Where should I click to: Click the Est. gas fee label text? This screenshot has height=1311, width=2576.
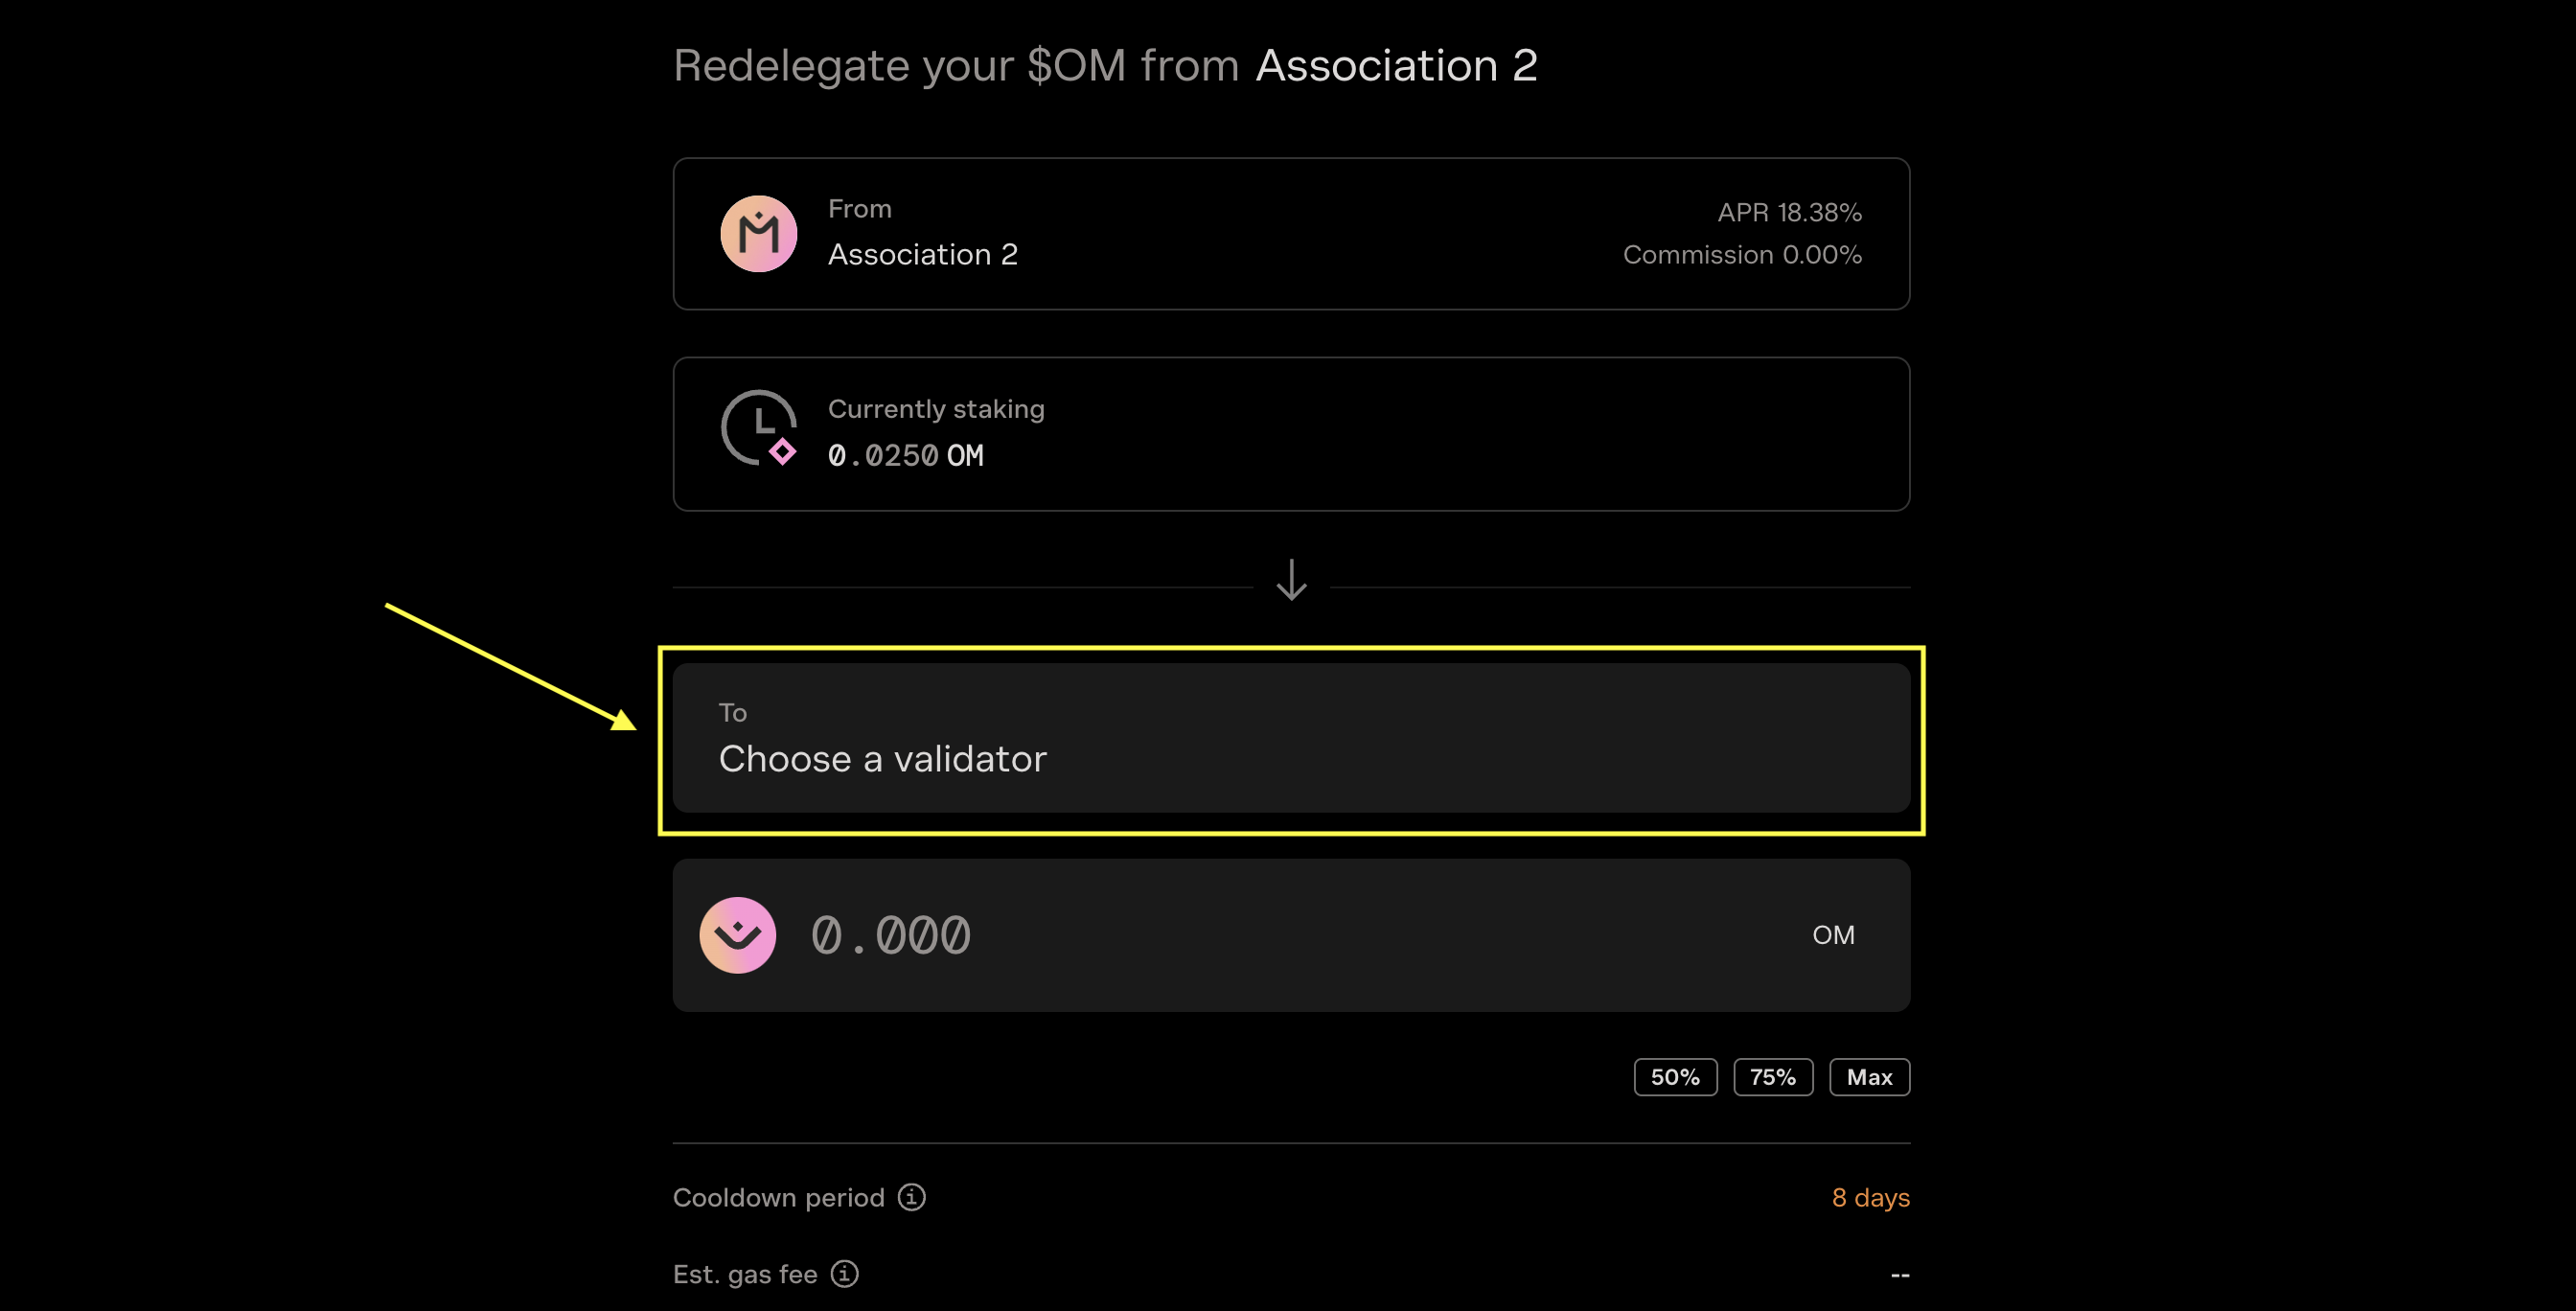tap(745, 1274)
